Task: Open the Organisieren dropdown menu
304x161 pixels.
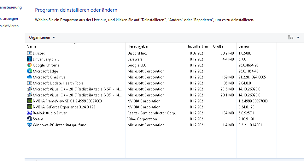Action: pyautogui.click(x=42, y=37)
